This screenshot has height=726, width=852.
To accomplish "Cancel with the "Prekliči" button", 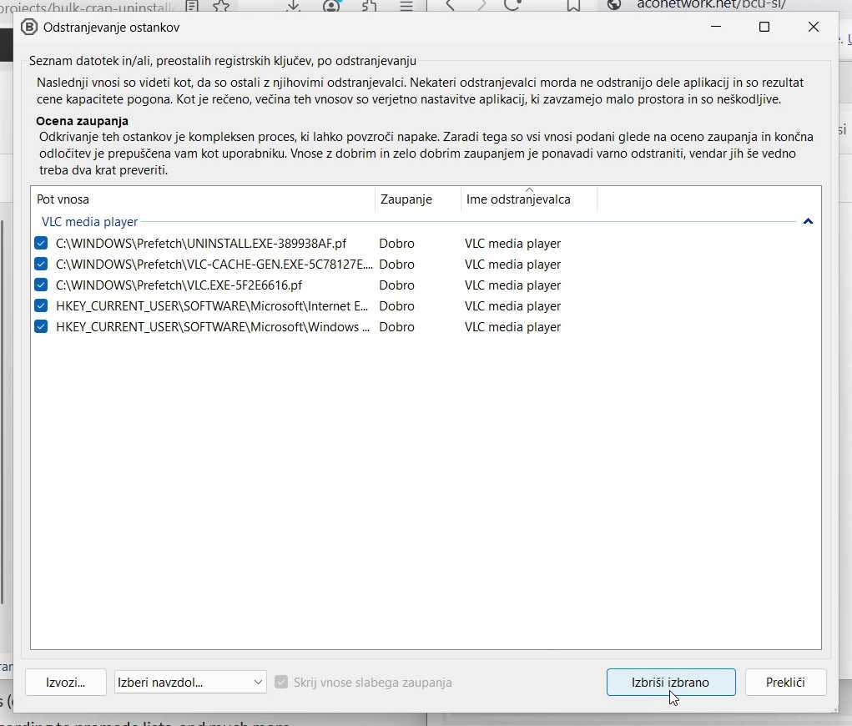I will [785, 683].
